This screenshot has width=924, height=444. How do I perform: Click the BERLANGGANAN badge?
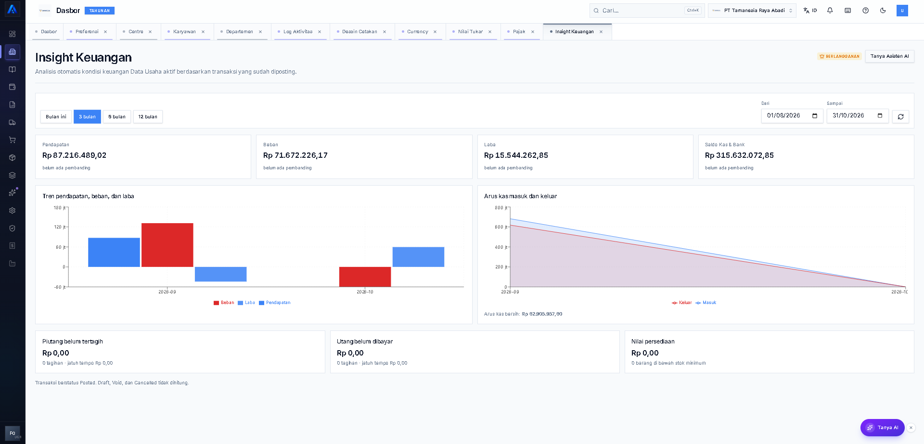point(839,56)
